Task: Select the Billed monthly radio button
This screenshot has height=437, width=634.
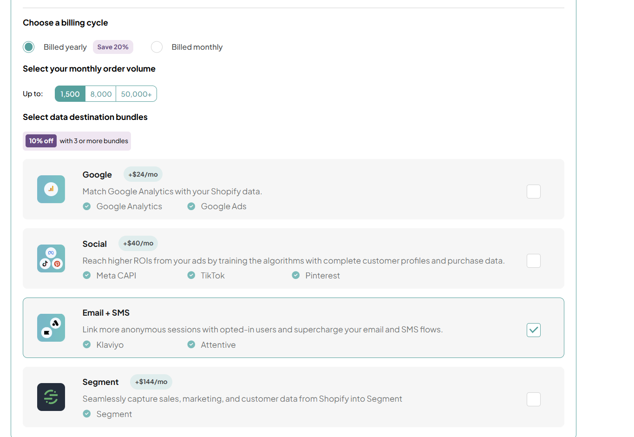Action: [157, 47]
